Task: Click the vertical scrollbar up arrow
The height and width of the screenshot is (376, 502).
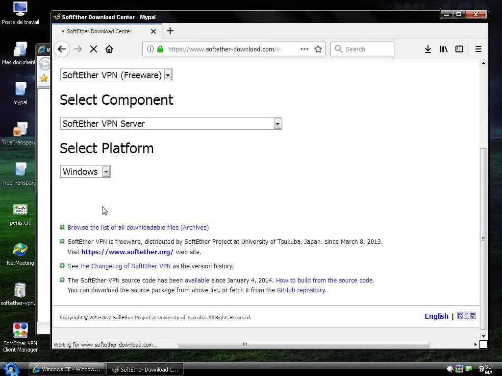Action: click(483, 63)
